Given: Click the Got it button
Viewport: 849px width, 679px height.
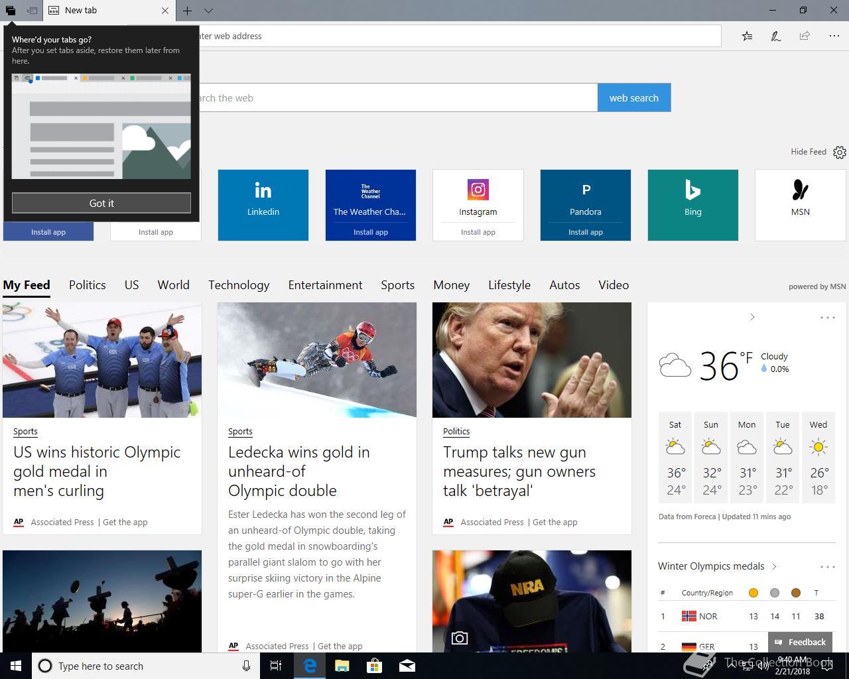Looking at the screenshot, I should pyautogui.click(x=101, y=203).
